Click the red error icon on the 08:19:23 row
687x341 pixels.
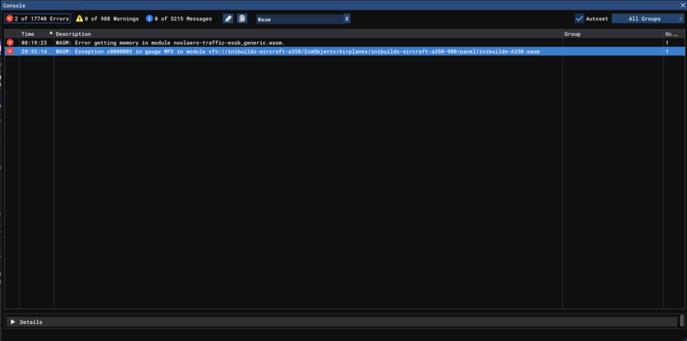(10, 43)
